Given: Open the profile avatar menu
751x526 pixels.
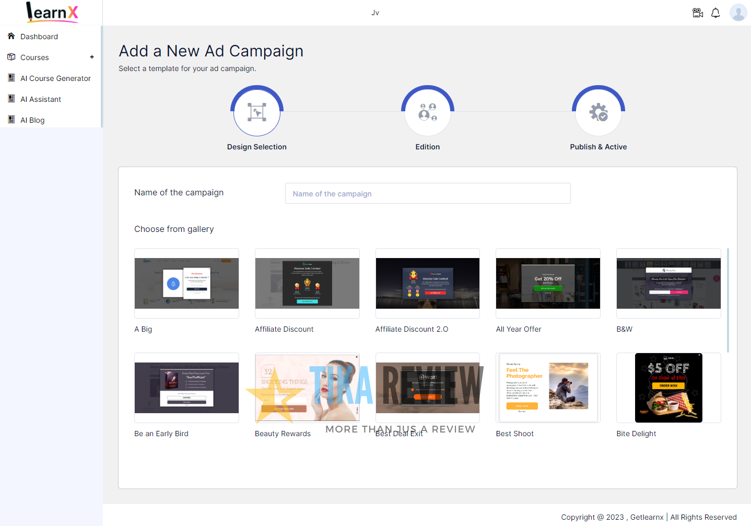Looking at the screenshot, I should [738, 13].
